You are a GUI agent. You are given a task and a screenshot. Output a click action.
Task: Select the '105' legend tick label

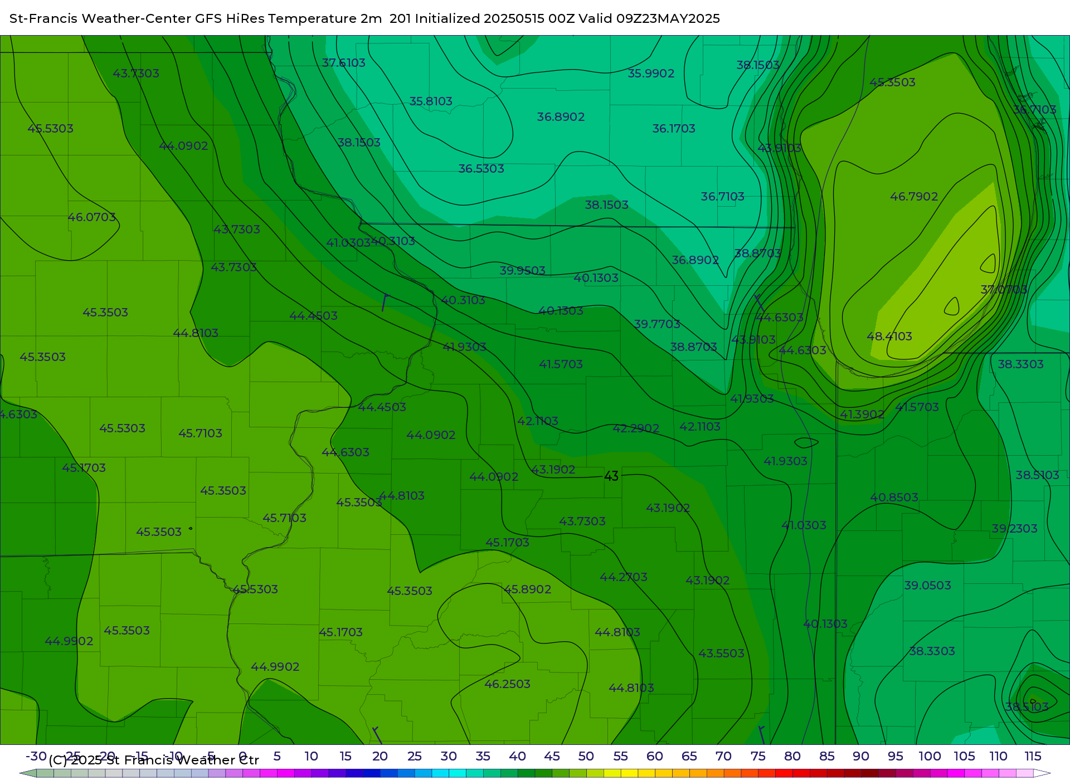(x=964, y=757)
